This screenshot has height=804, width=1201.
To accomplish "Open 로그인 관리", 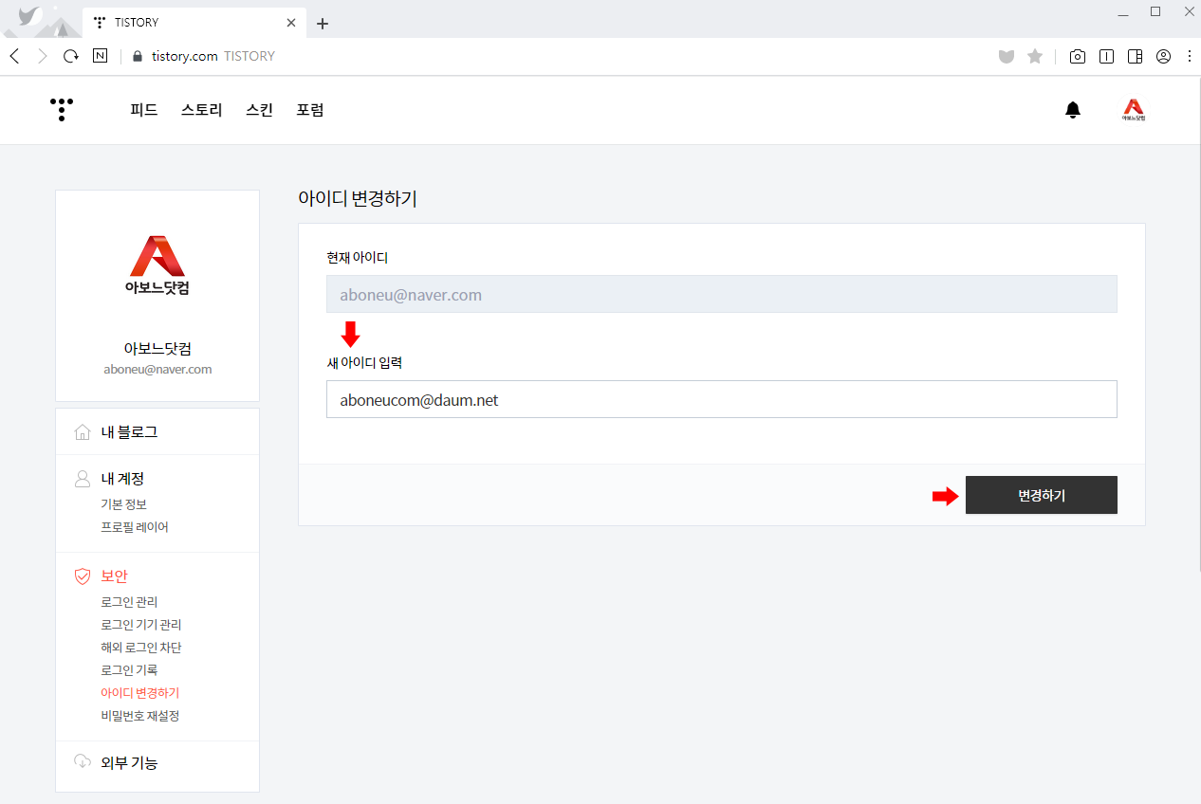I will [129, 602].
